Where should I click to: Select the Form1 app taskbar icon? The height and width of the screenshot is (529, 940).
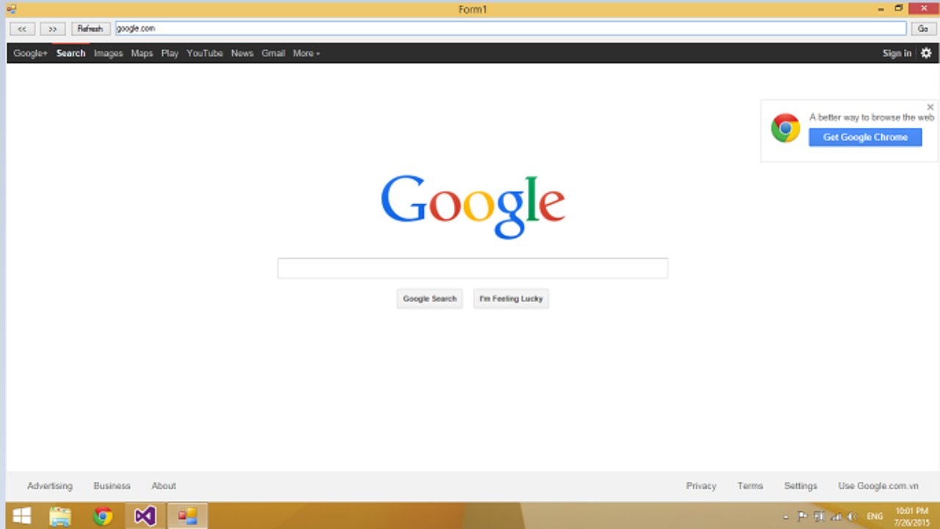(x=187, y=516)
